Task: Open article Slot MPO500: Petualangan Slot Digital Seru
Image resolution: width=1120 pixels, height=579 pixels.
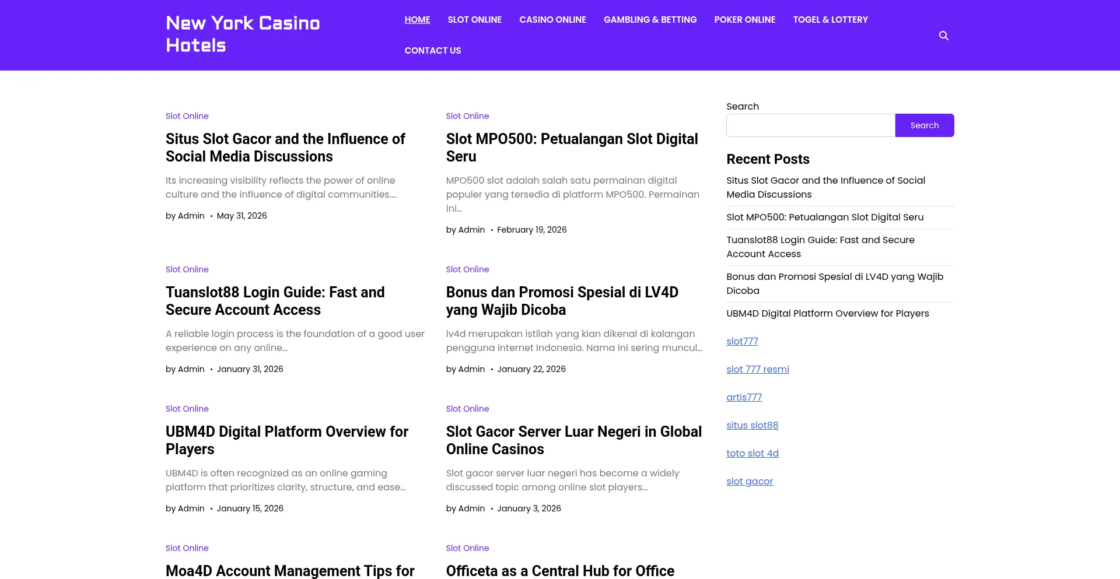Action: tap(572, 148)
